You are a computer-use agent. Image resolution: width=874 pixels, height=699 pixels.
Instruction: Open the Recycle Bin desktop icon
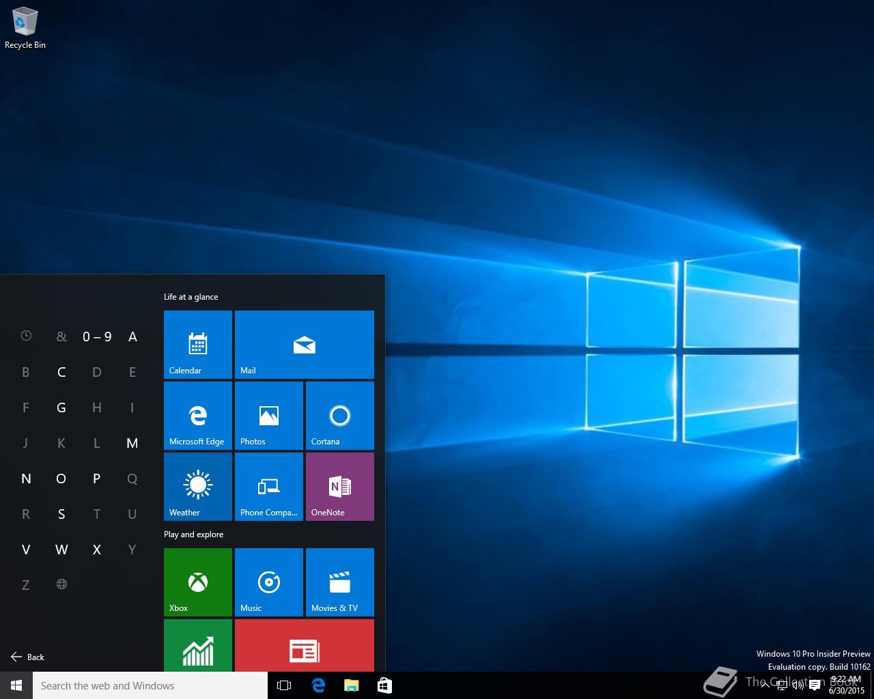click(x=25, y=29)
